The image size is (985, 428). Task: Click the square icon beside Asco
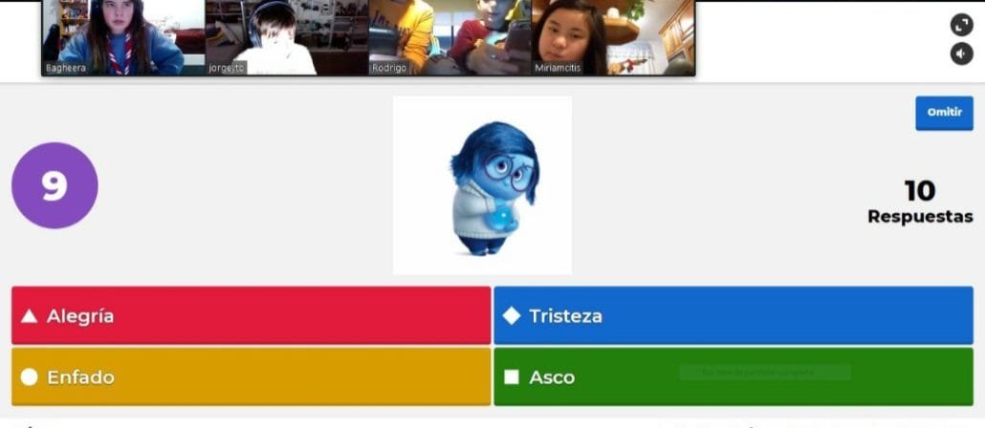click(x=512, y=377)
